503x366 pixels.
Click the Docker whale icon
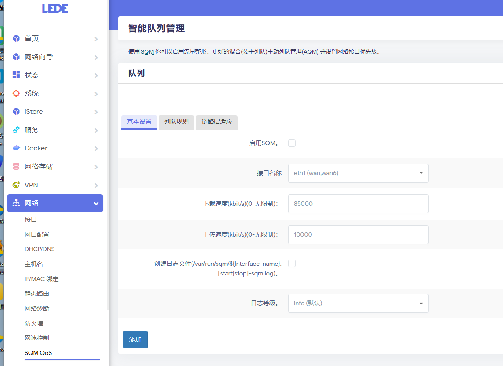pyautogui.click(x=16, y=148)
